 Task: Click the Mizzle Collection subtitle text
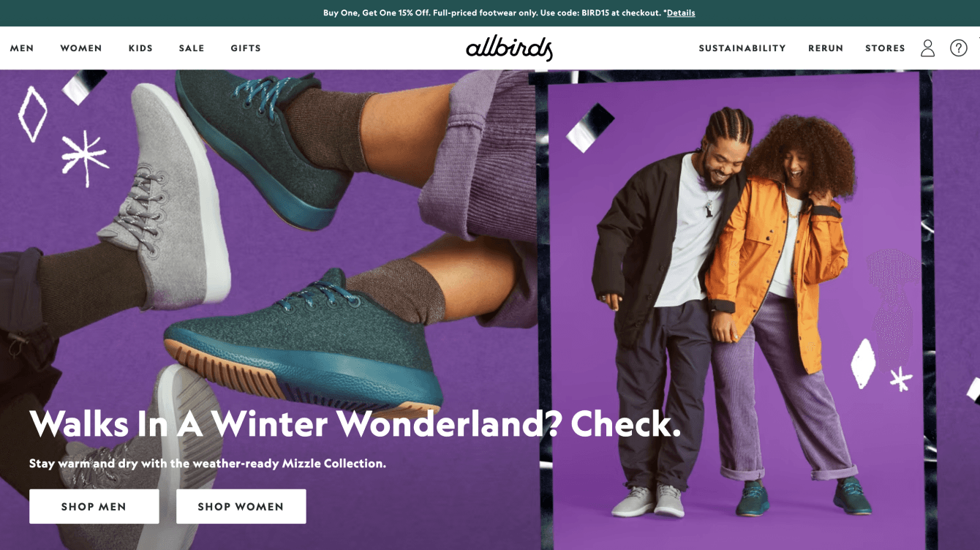[x=208, y=464]
